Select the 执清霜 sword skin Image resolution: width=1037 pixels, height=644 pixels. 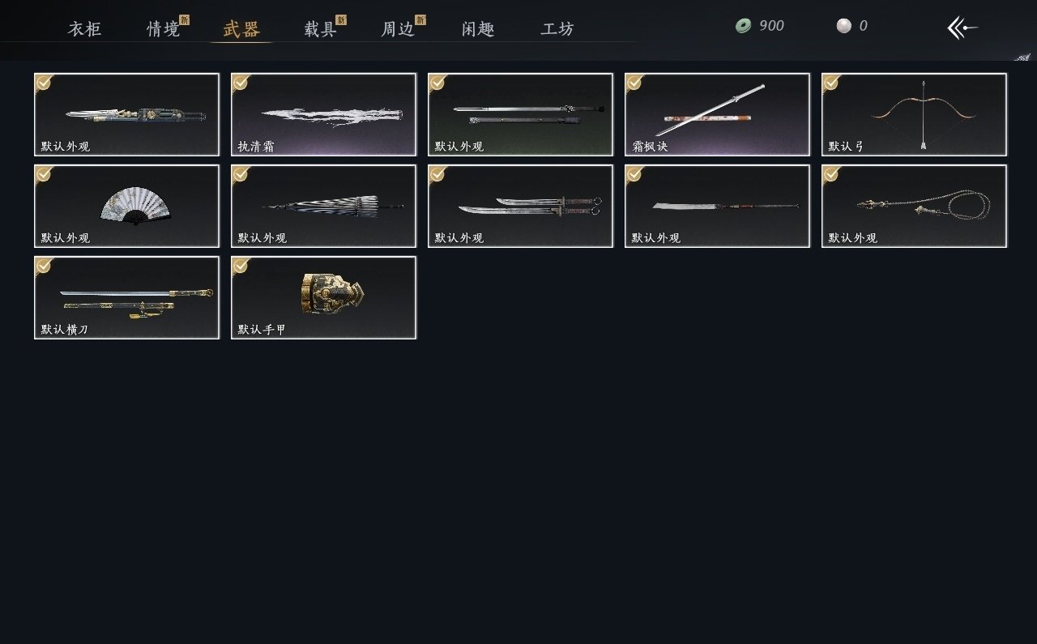pos(324,115)
